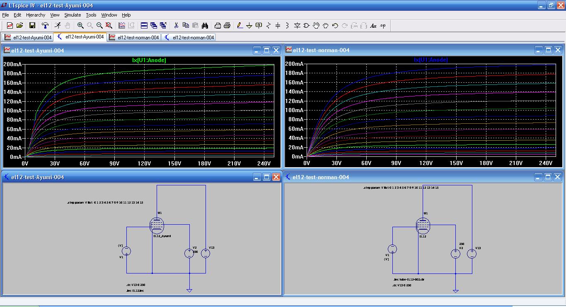Place a Ground symbol
Viewport: 566px width, 307px height.
(x=249, y=26)
